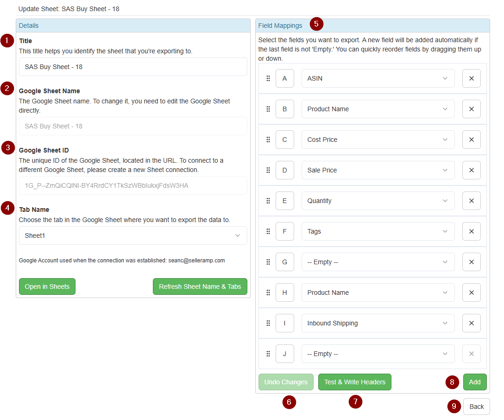
Task: Open the Inbound Shipping field dropdown
Action: click(x=378, y=323)
